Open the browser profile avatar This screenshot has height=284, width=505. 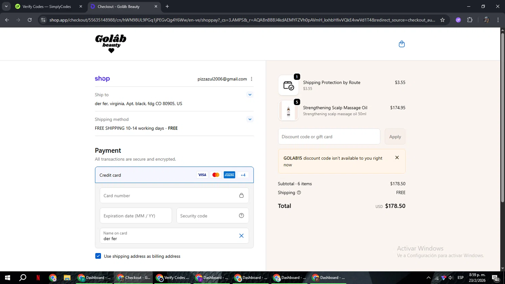pyautogui.click(x=486, y=20)
